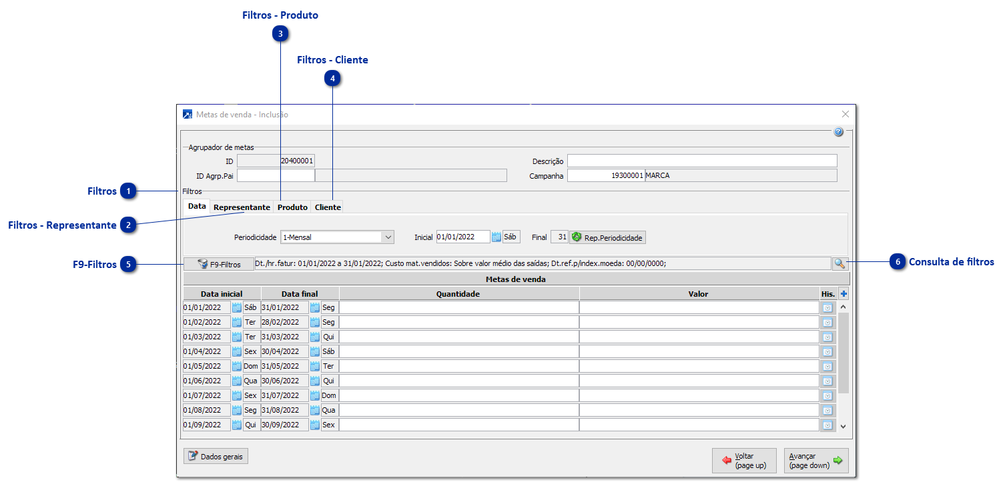
Task: Close the Metas de venda window
Action: tap(846, 114)
